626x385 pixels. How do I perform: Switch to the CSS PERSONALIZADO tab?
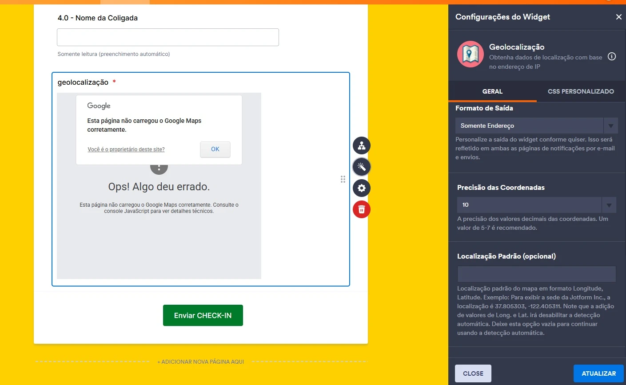tap(581, 91)
